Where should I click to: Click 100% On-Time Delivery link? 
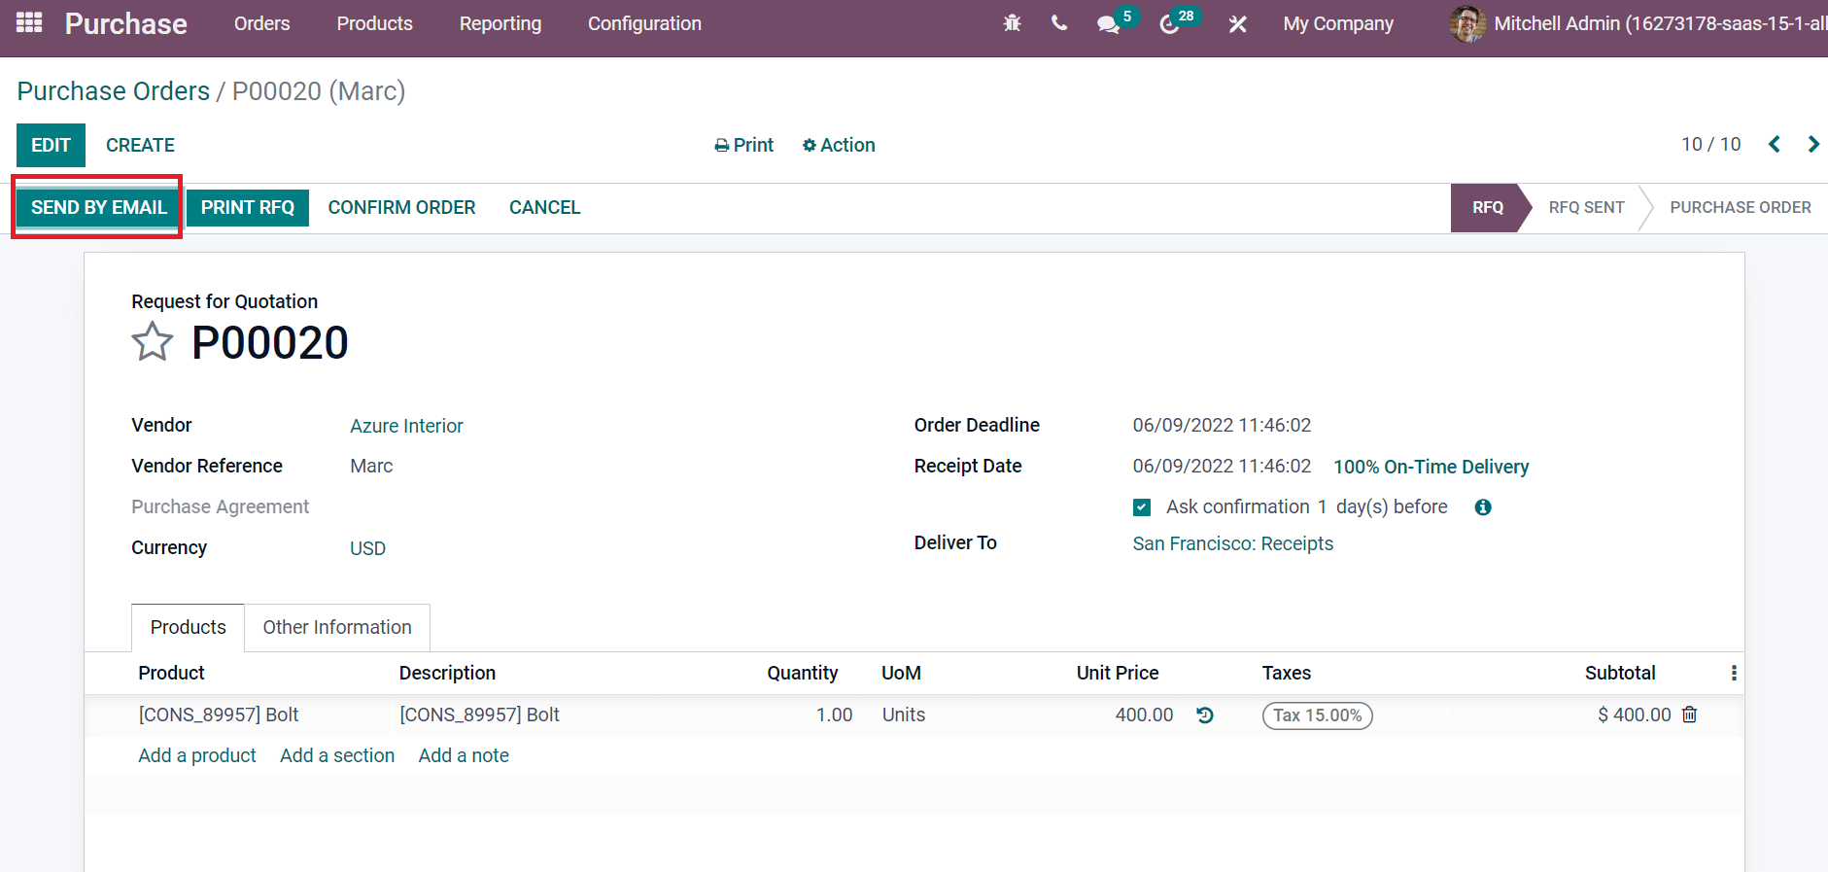(x=1431, y=467)
